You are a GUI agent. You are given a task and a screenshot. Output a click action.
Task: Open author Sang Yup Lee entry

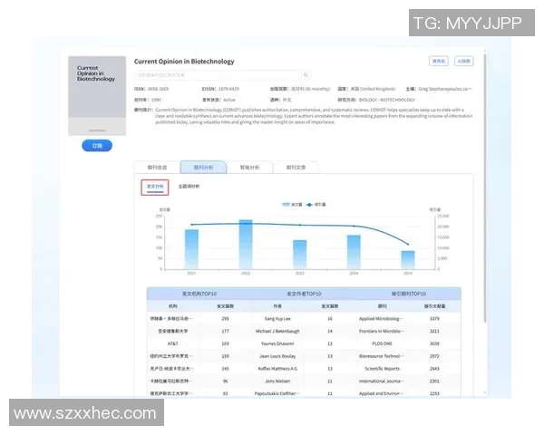(277, 319)
